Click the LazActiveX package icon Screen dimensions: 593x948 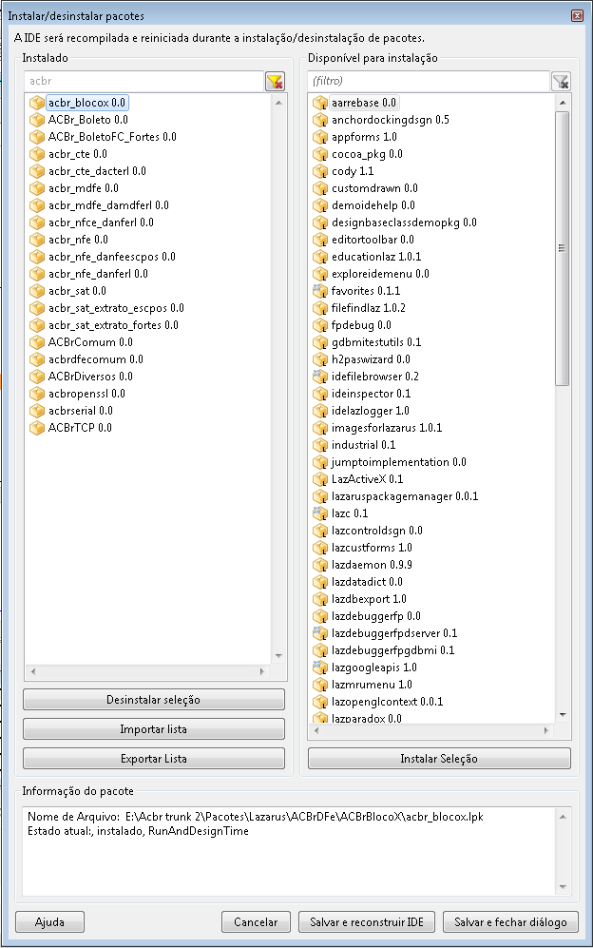tap(319, 479)
